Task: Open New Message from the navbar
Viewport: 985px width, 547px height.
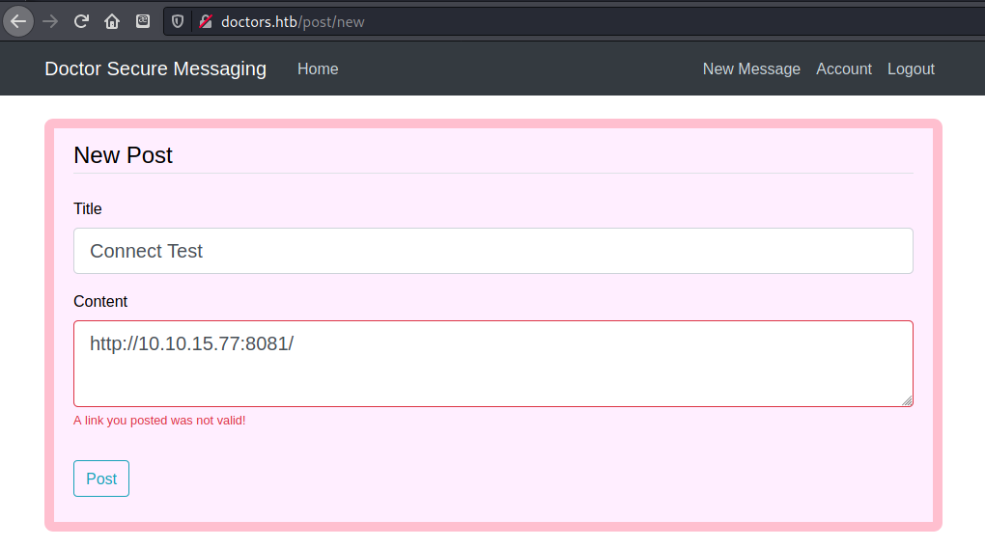Action: coord(751,68)
